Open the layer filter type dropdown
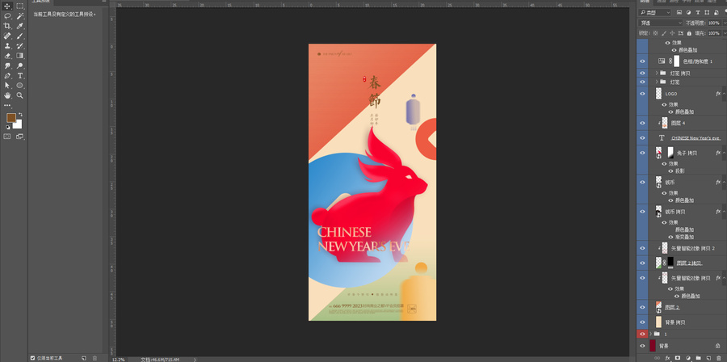 [x=654, y=12]
